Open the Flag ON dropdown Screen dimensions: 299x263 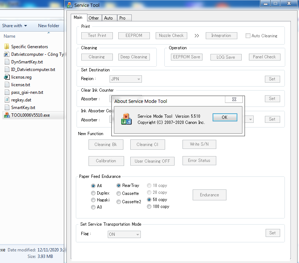tap(124, 234)
